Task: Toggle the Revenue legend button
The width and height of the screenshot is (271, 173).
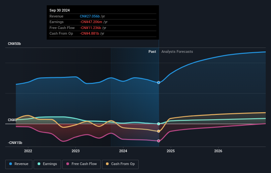Action: pyautogui.click(x=19, y=164)
